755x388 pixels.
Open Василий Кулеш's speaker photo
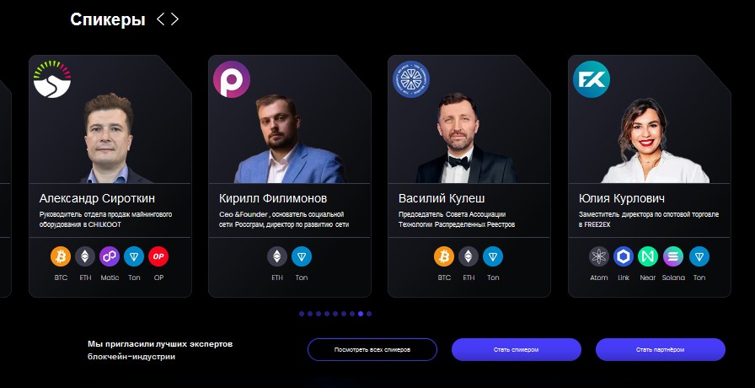tap(464, 137)
